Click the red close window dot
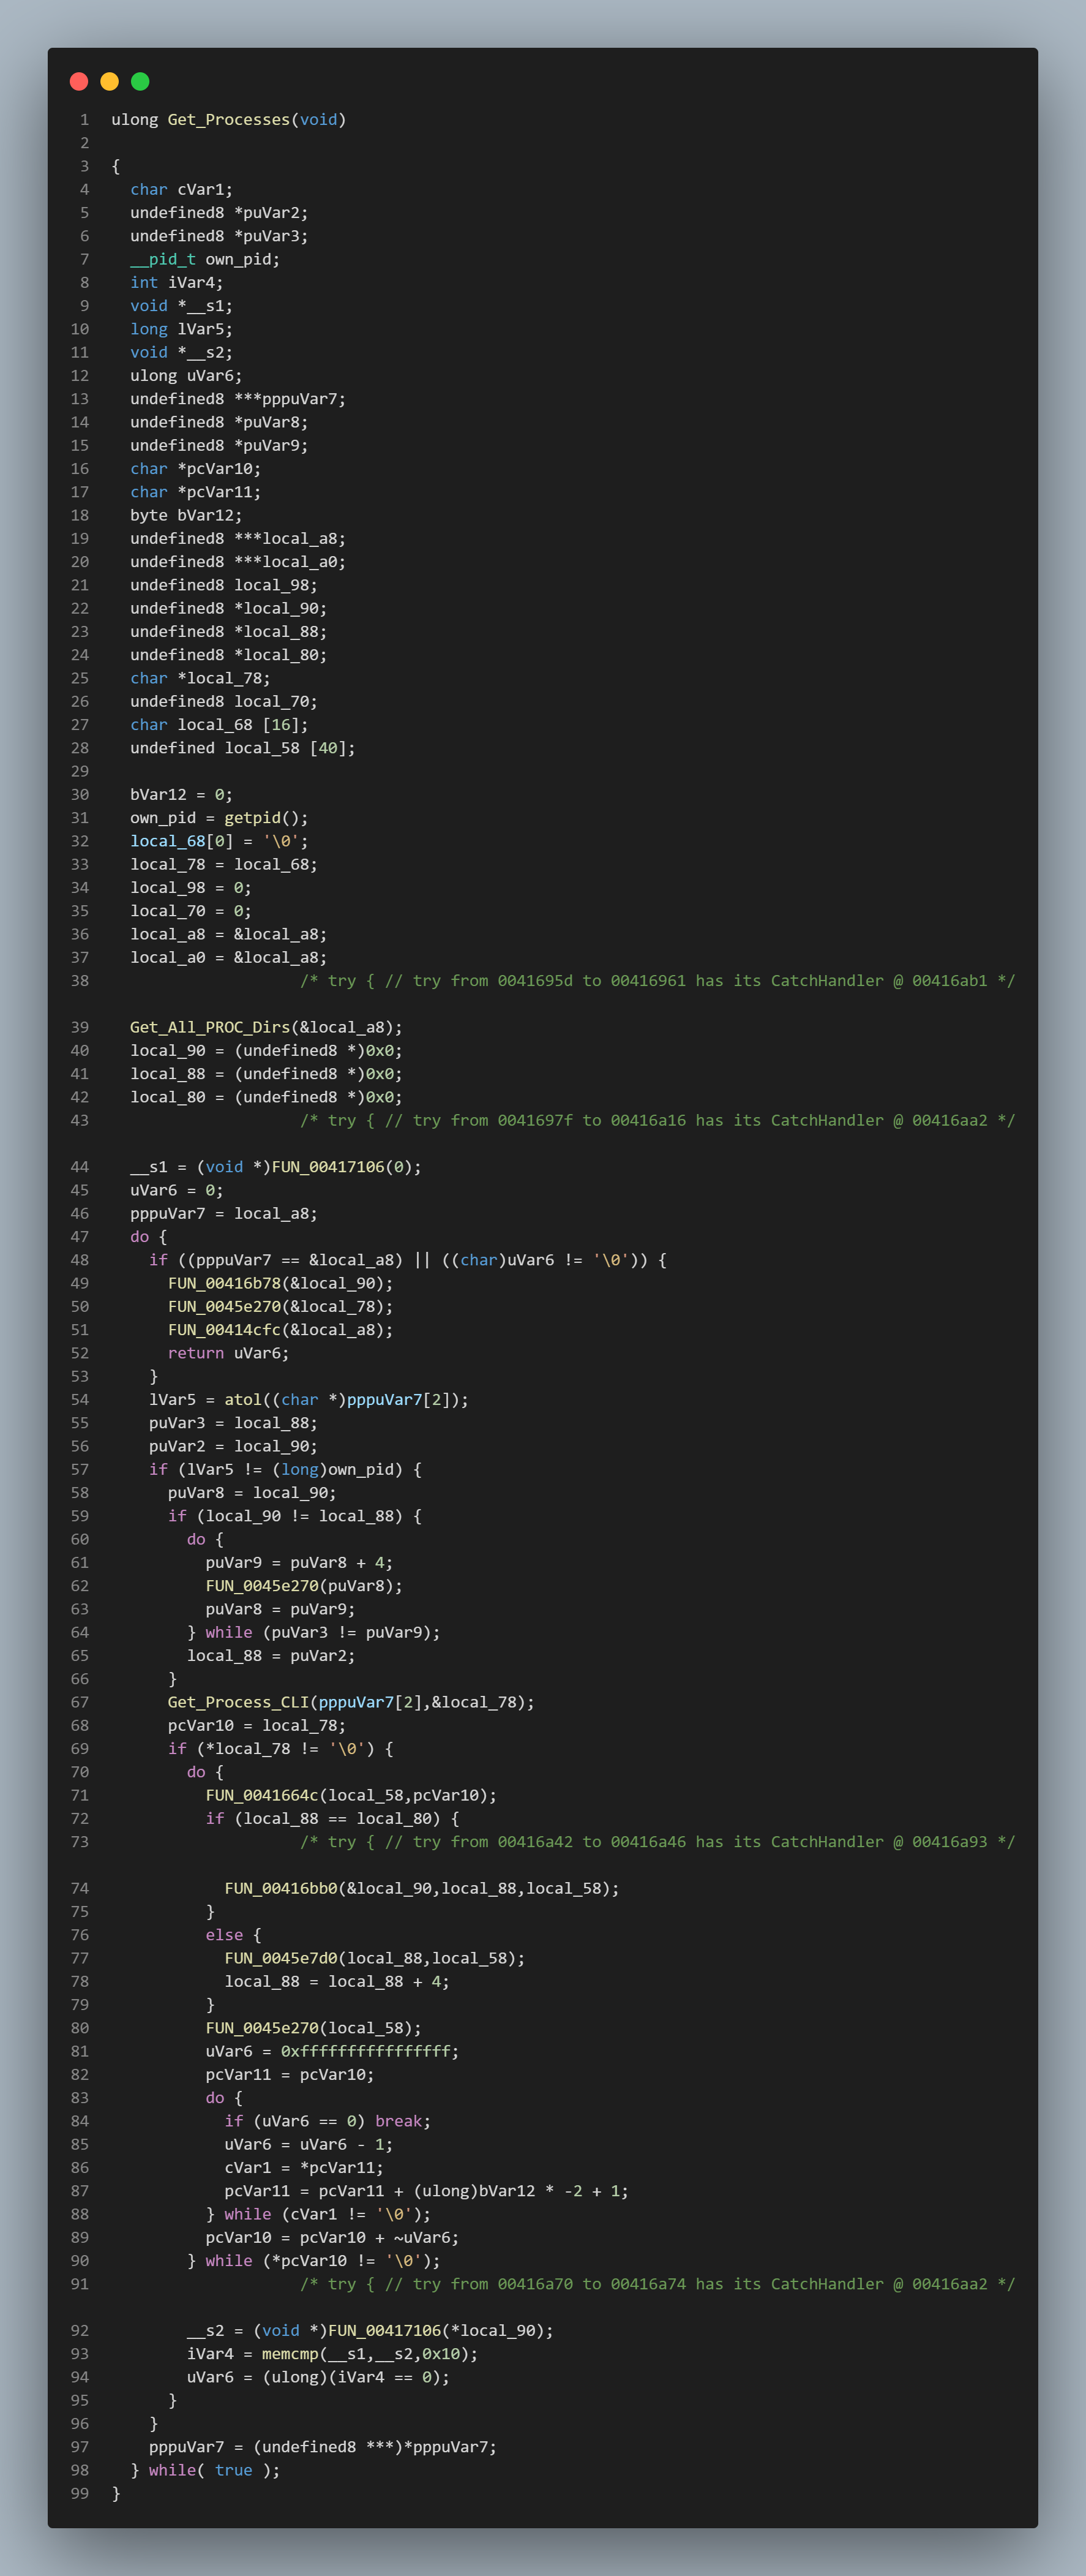The image size is (1086, 2576). point(79,81)
